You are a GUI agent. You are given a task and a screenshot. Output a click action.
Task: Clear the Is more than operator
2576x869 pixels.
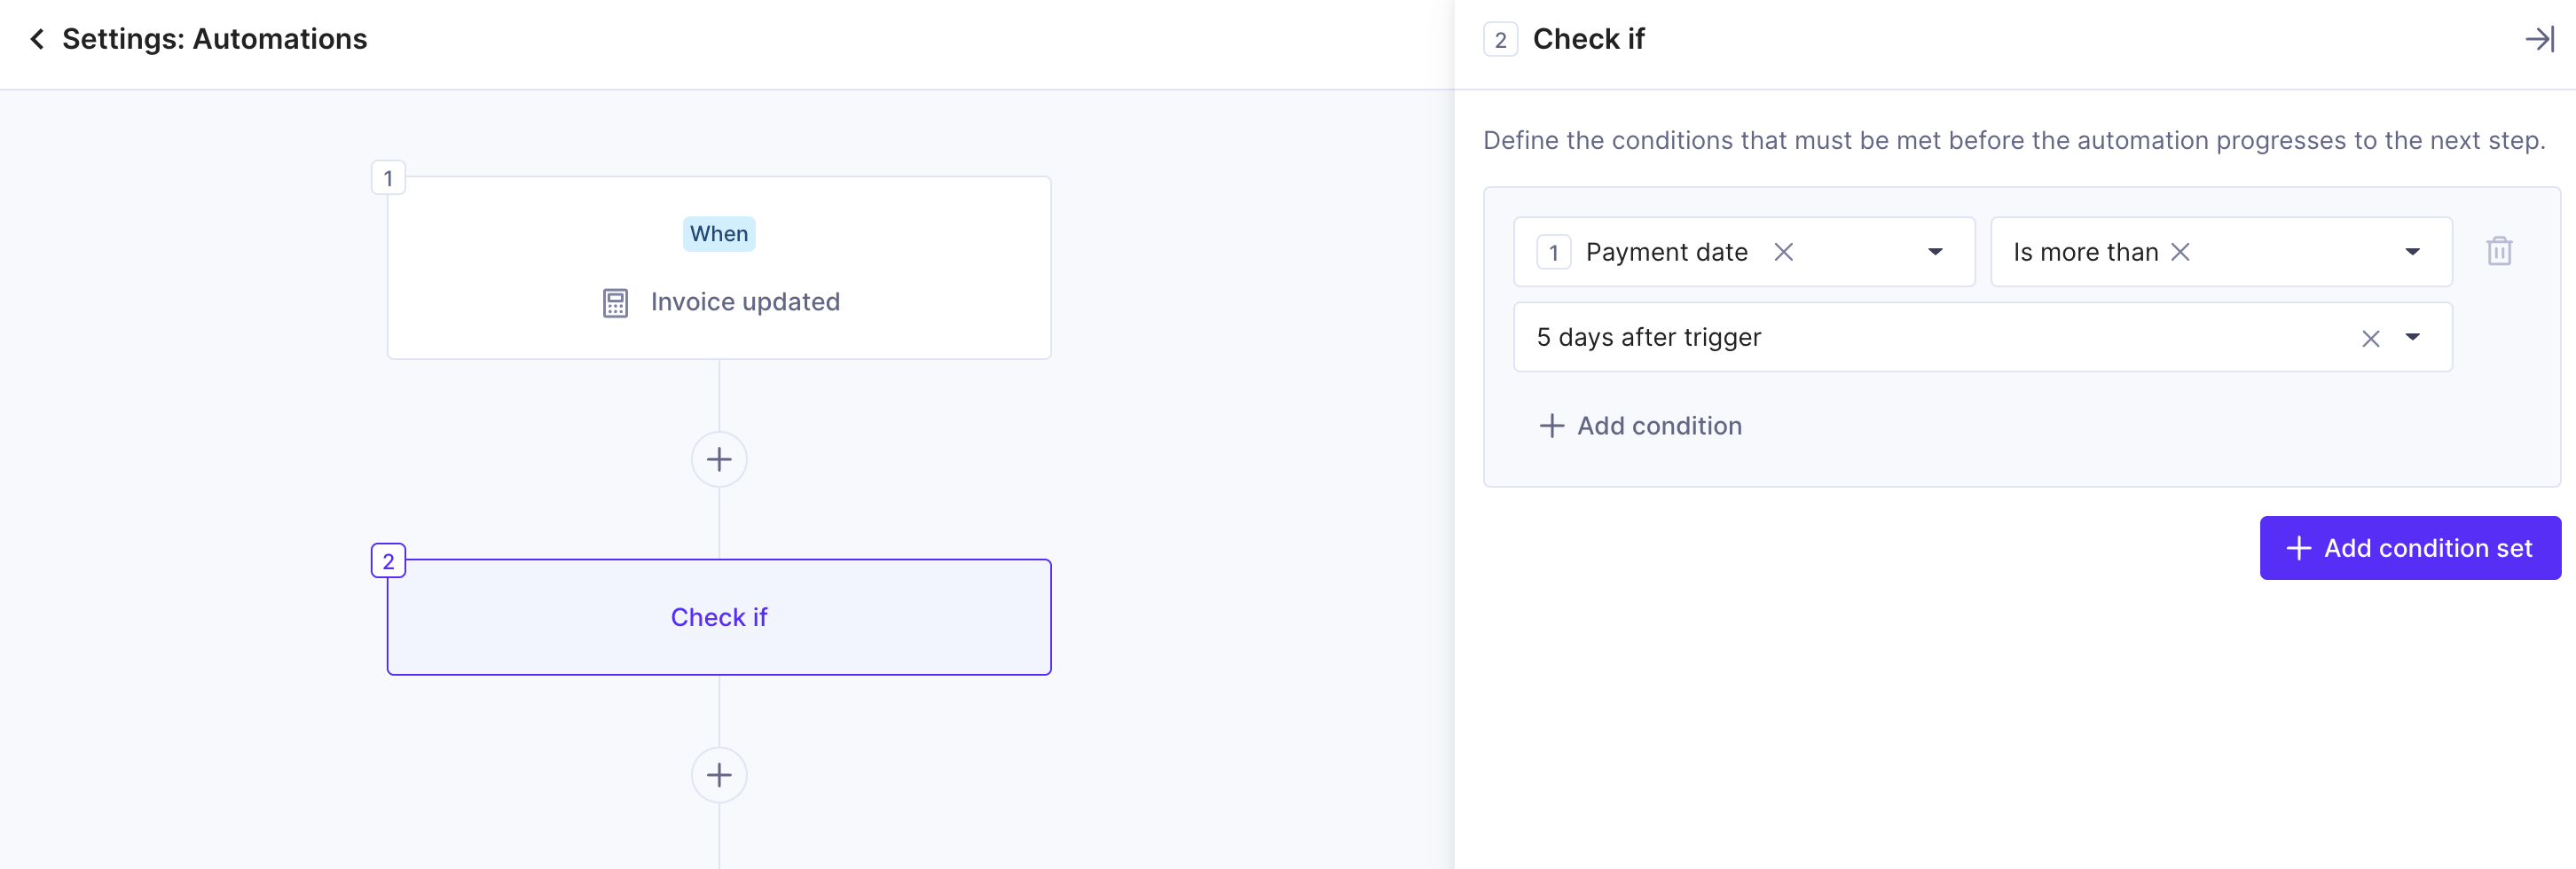[2180, 252]
